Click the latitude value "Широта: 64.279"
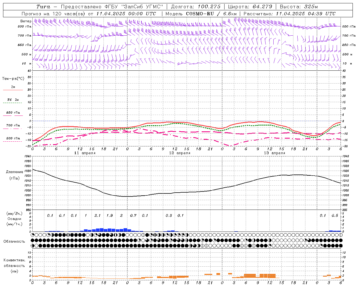 (250, 7)
